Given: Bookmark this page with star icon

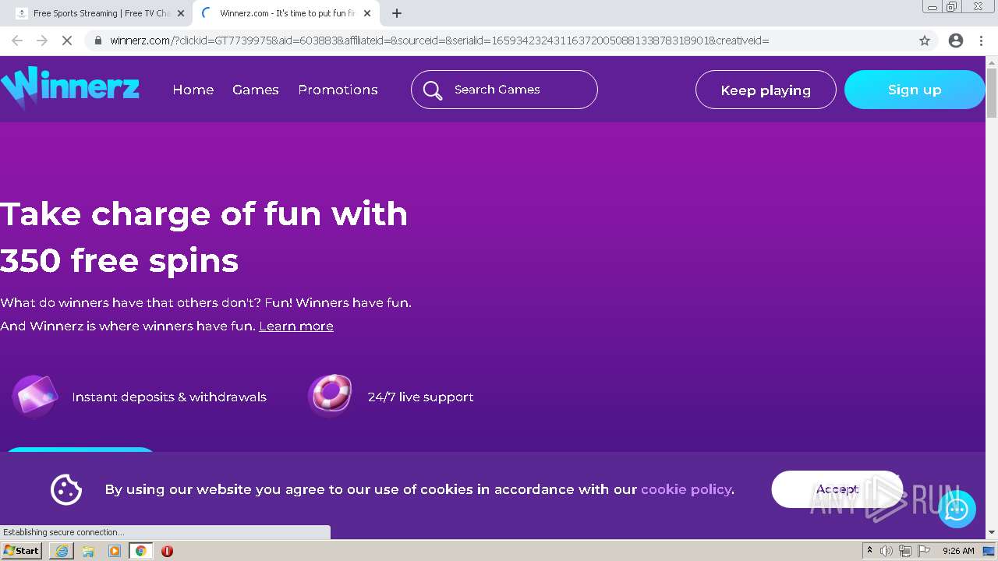Looking at the screenshot, I should pyautogui.click(x=925, y=41).
